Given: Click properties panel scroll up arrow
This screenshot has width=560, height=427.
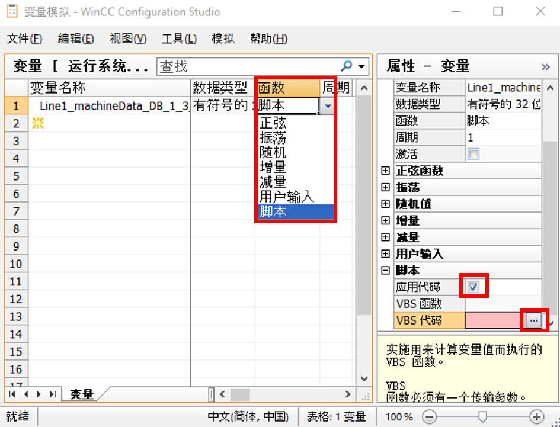Looking at the screenshot, I should tap(551, 88).
